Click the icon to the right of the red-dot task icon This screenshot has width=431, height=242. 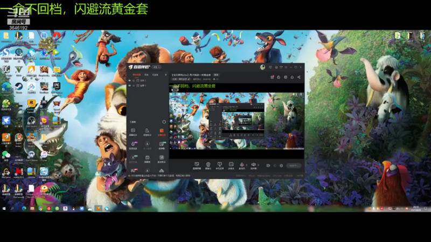point(279,77)
